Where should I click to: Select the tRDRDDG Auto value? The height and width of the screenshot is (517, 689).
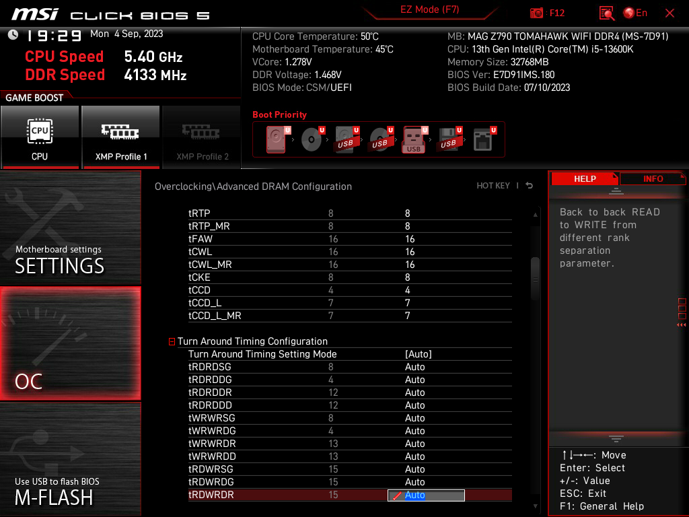[x=414, y=380]
